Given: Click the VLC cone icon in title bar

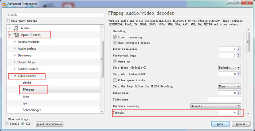Looking at the screenshot, I should pos(4,3).
